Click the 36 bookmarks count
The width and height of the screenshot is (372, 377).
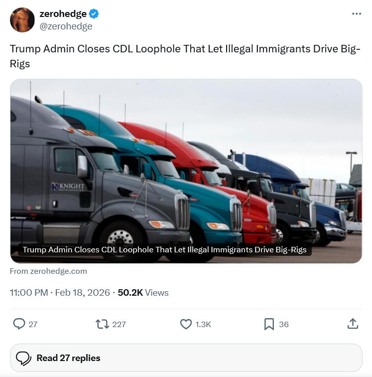pos(284,324)
